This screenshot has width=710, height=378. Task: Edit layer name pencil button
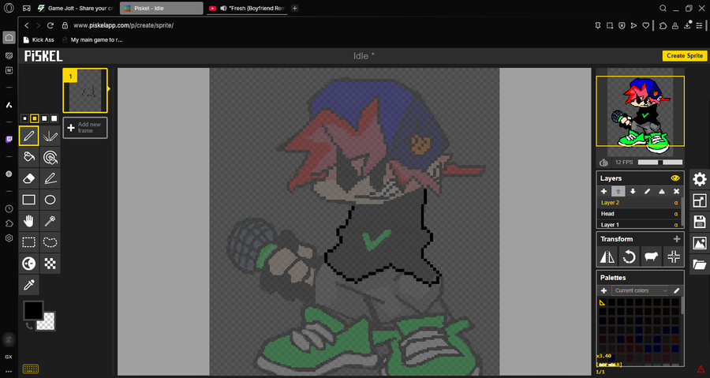coord(647,192)
